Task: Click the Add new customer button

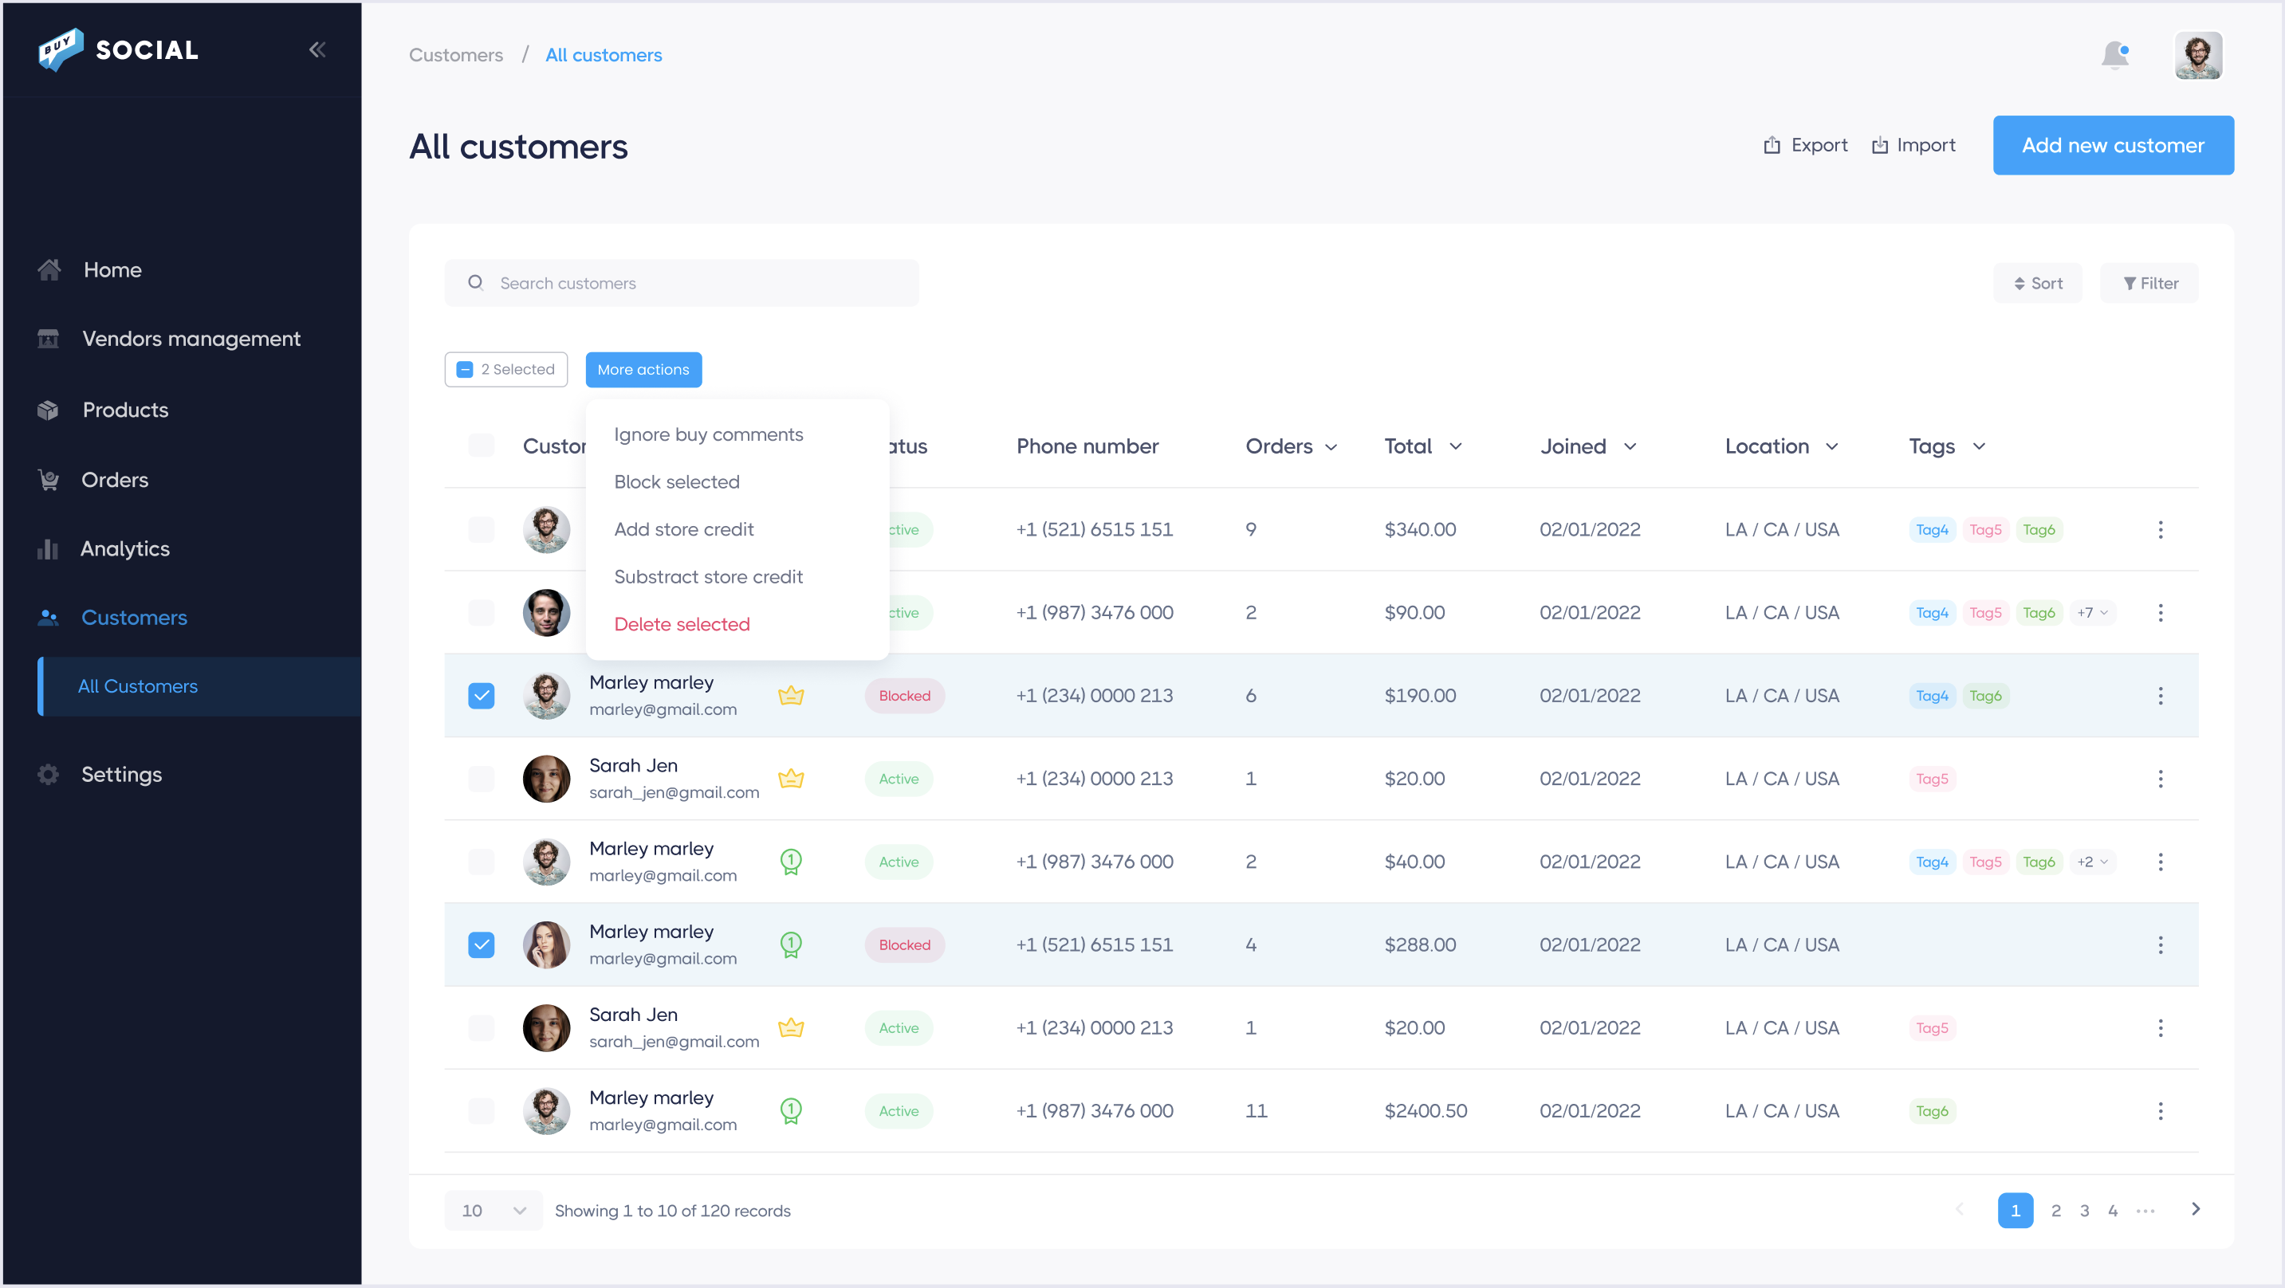Action: click(x=2114, y=144)
